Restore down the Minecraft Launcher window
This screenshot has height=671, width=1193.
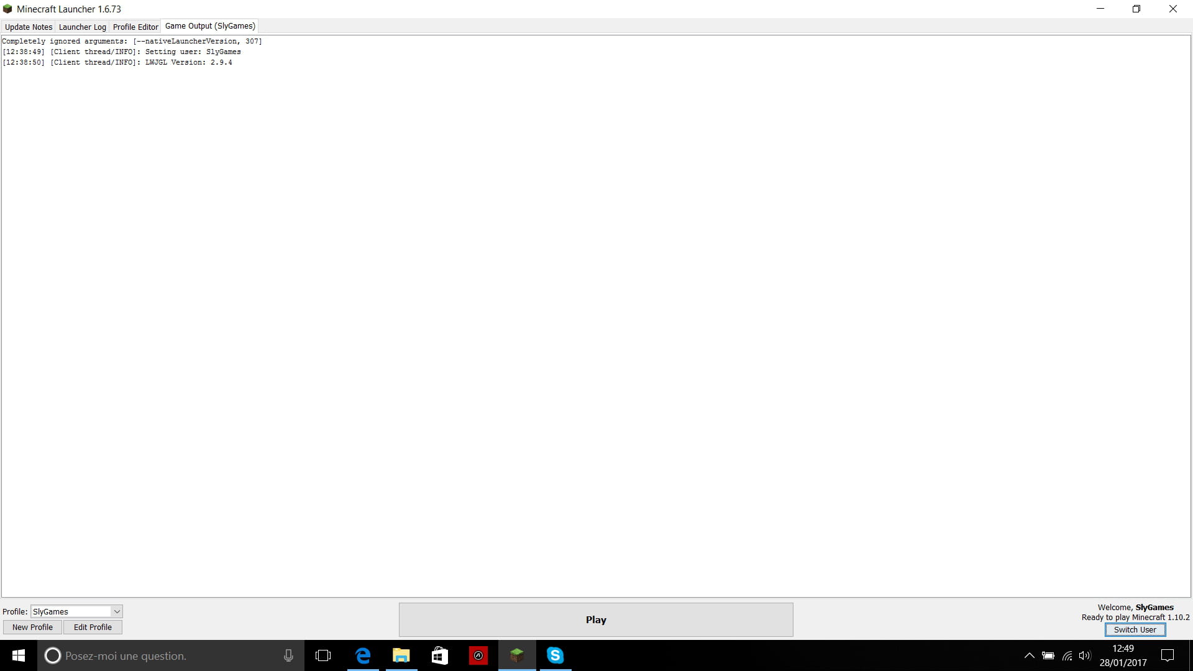click(x=1136, y=9)
